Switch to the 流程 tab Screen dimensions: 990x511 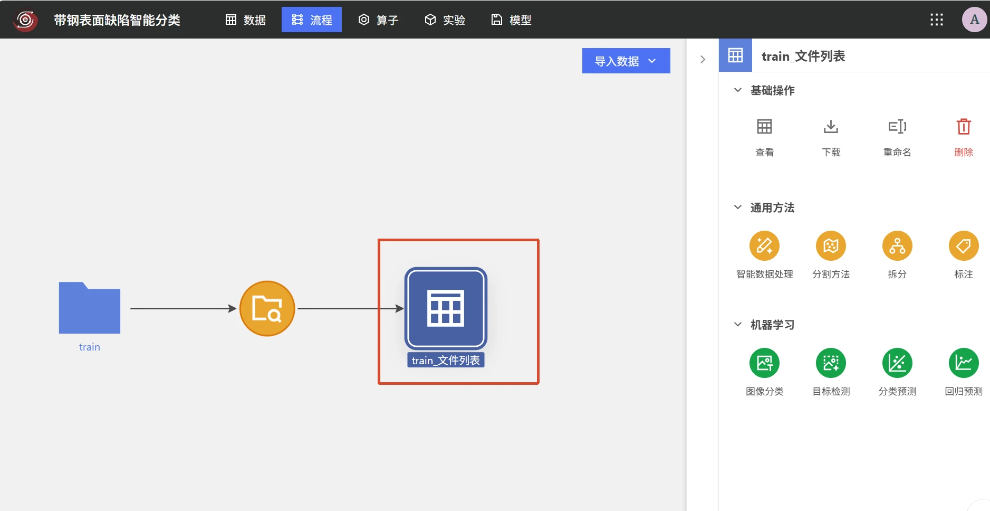coord(312,20)
